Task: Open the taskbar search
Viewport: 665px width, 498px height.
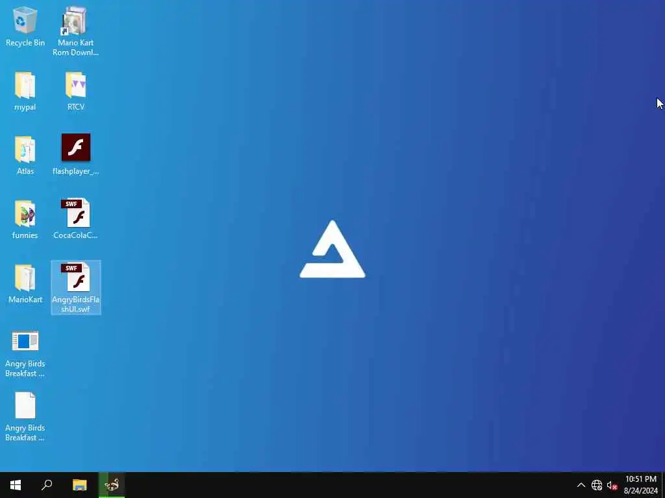Action: tap(47, 485)
